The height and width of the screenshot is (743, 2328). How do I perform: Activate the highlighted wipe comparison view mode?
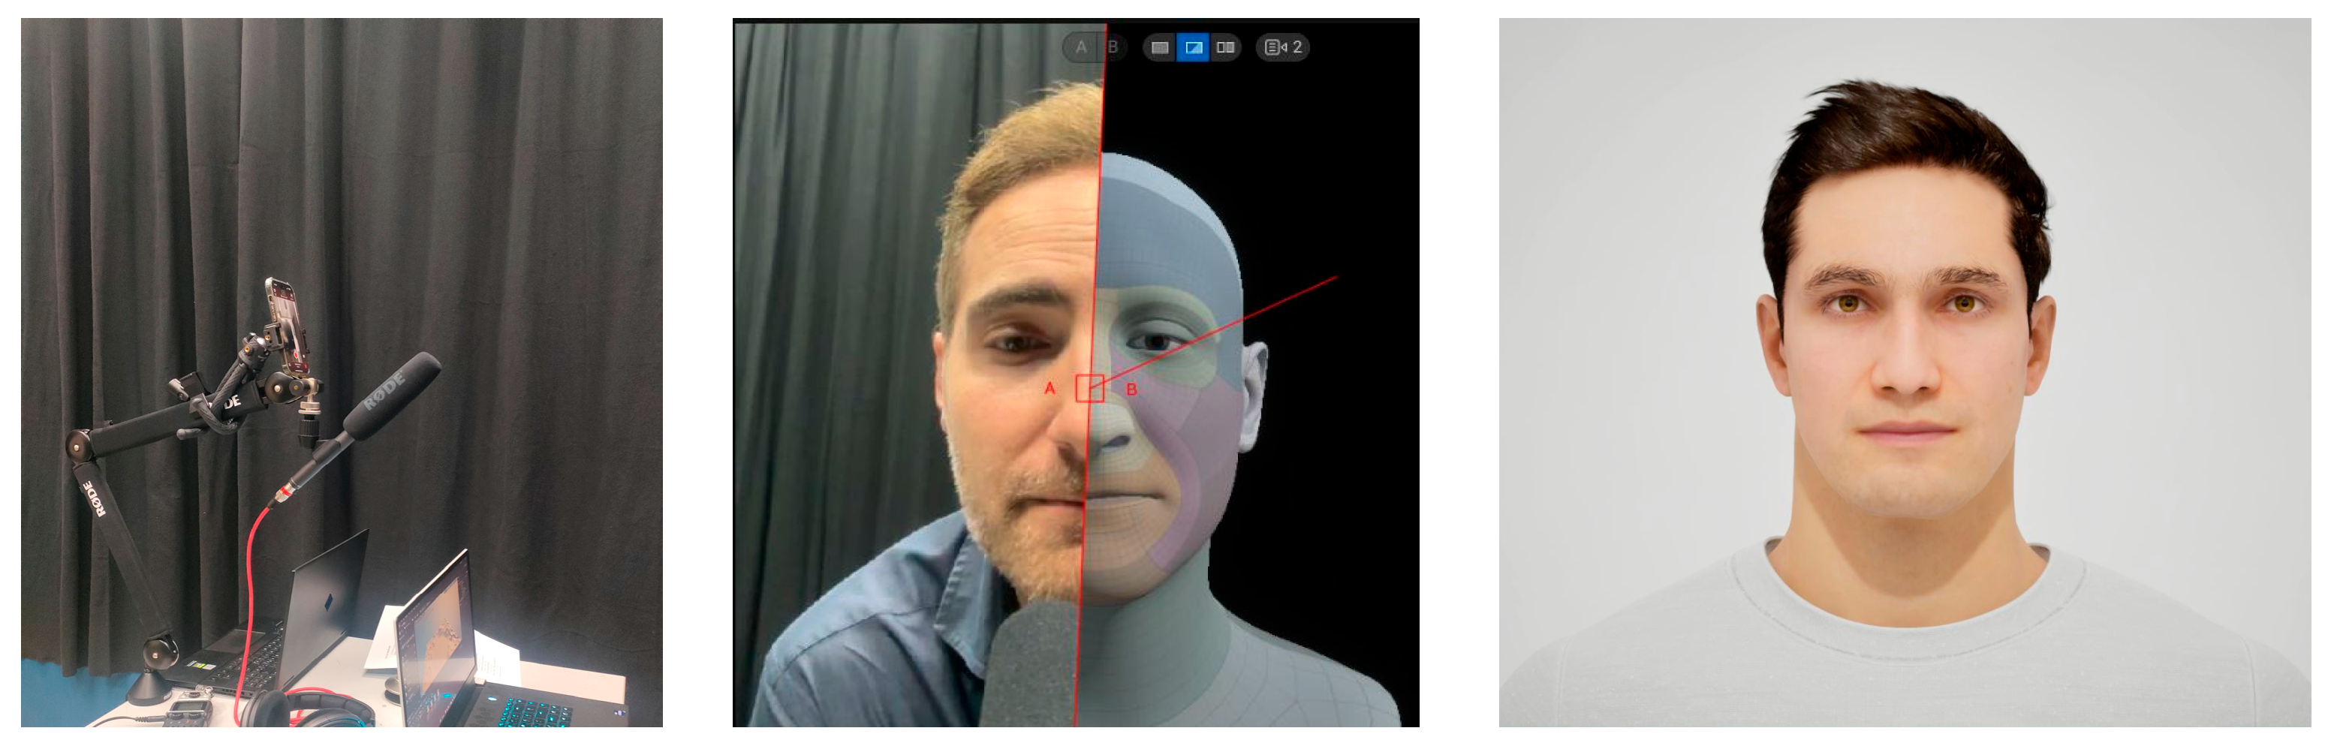[1193, 47]
